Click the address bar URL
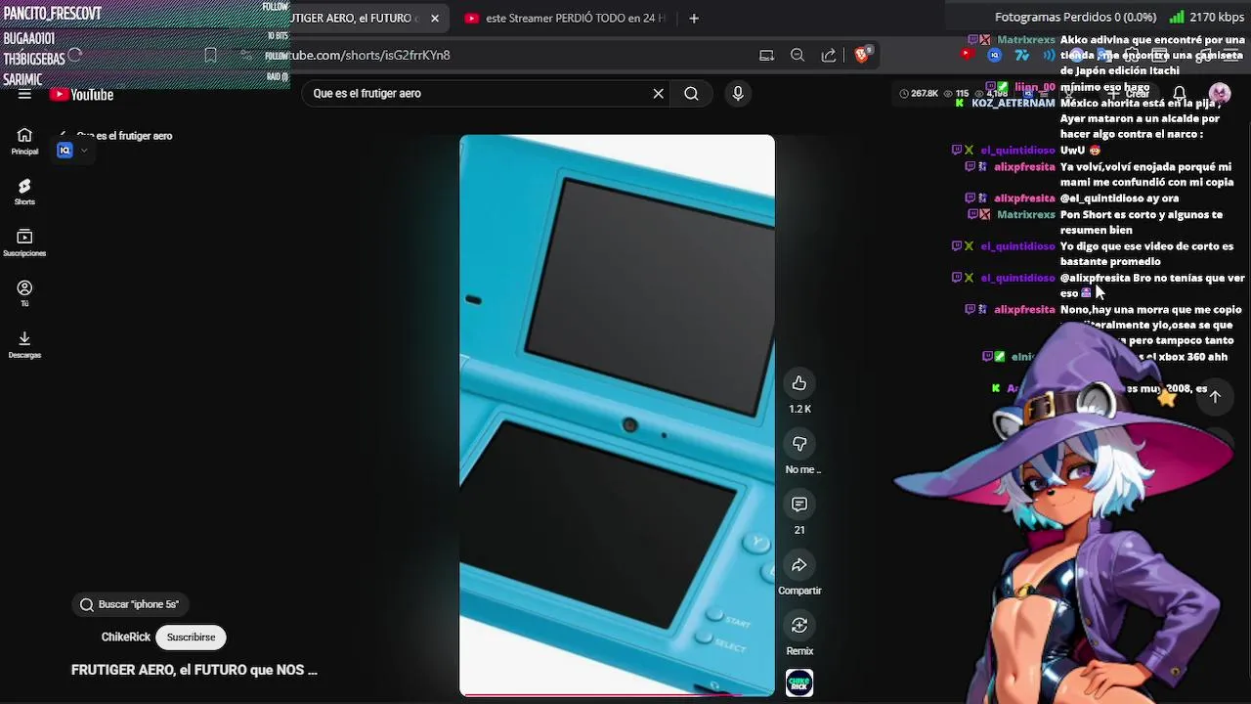The height and width of the screenshot is (704, 1251). click(369, 56)
